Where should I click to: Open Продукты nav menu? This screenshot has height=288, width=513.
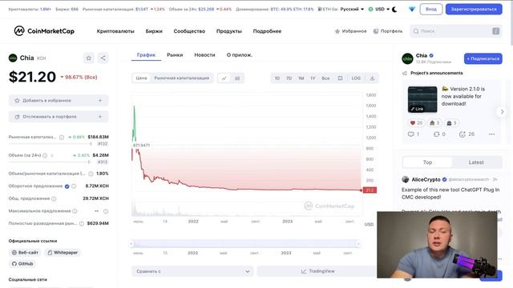229,31
